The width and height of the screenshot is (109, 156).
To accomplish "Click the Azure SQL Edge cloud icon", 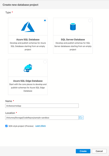I will 28,68.
